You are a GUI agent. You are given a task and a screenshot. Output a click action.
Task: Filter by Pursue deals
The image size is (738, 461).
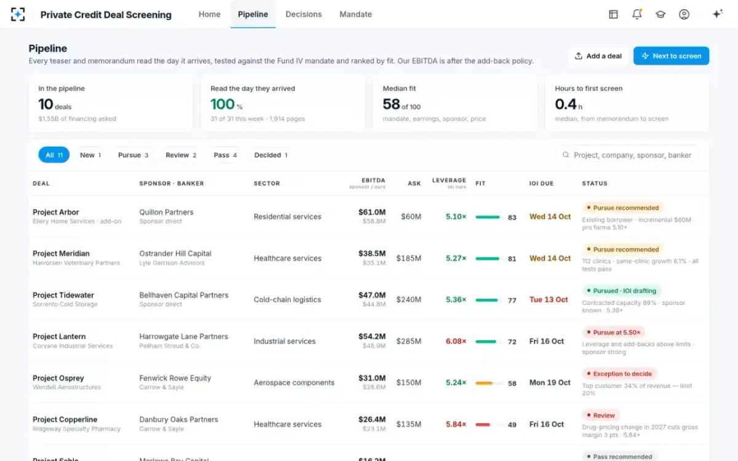pyautogui.click(x=133, y=156)
